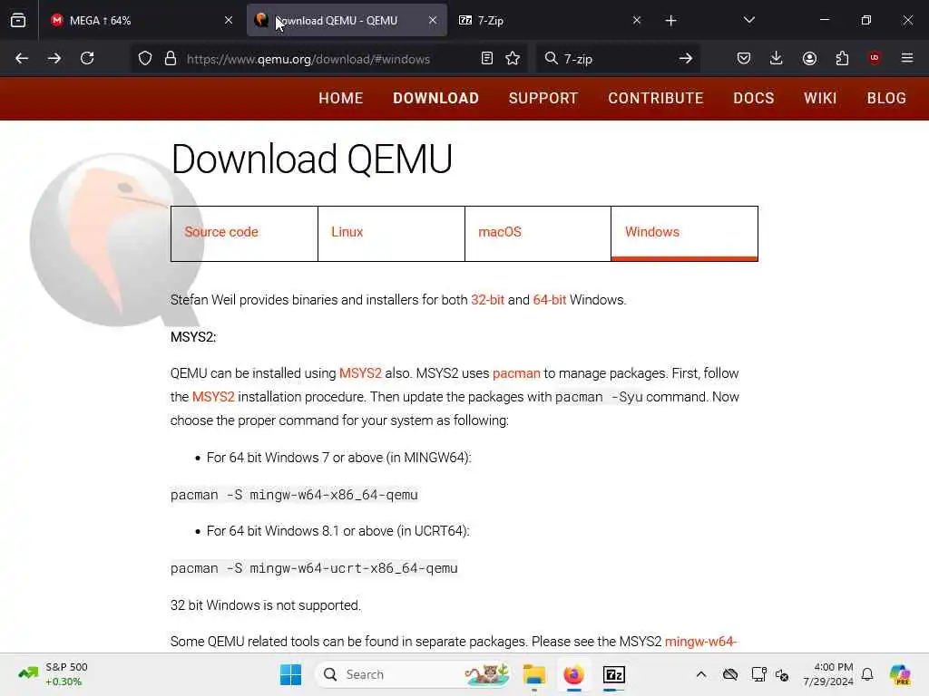Image resolution: width=929 pixels, height=696 pixels.
Task: Open the Firefox downloads panel
Action: [x=777, y=58]
